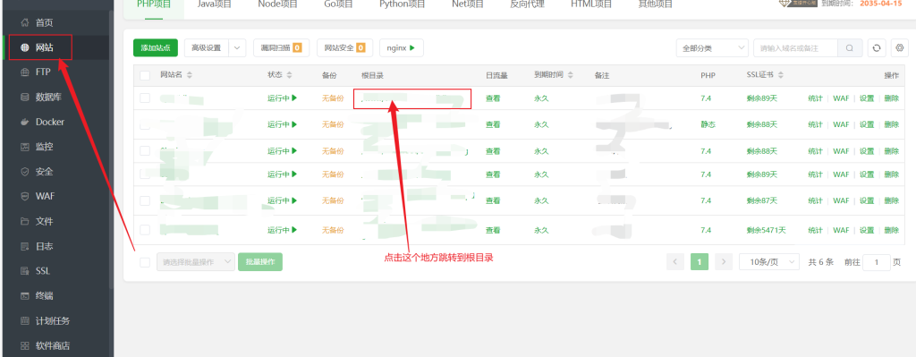The image size is (916, 357).
Task: Open the 请选择批量操作 dropdown
Action: (196, 262)
